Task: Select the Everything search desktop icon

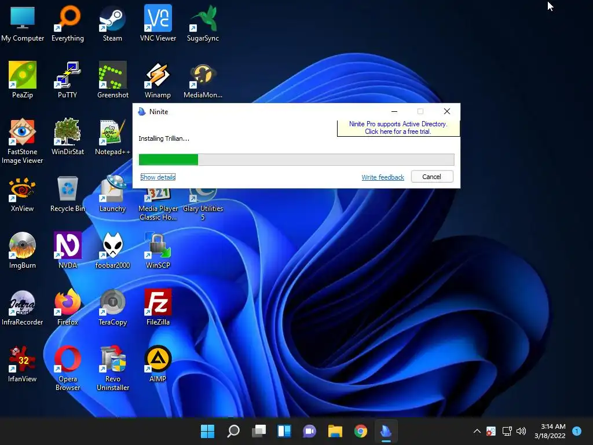Action: 68,23
